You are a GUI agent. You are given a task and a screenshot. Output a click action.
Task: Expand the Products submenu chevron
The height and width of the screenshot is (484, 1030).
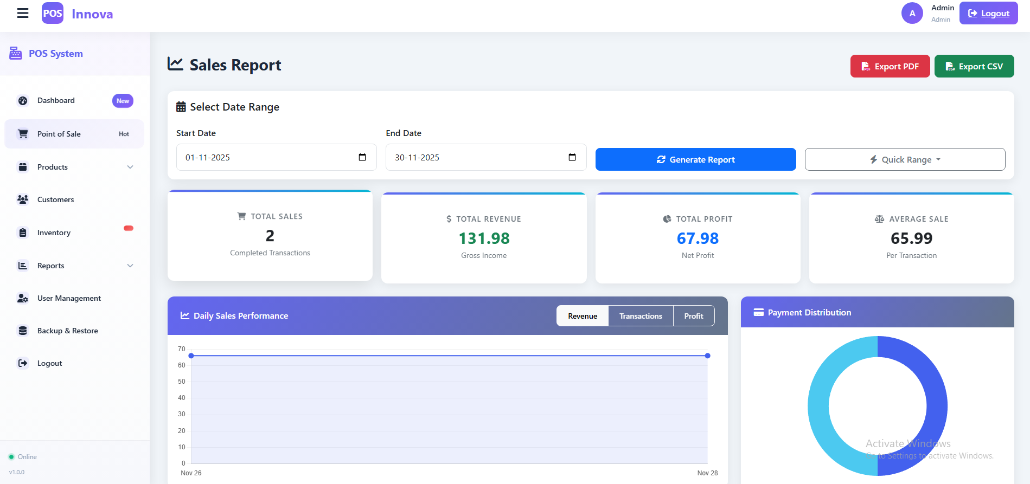click(x=130, y=167)
